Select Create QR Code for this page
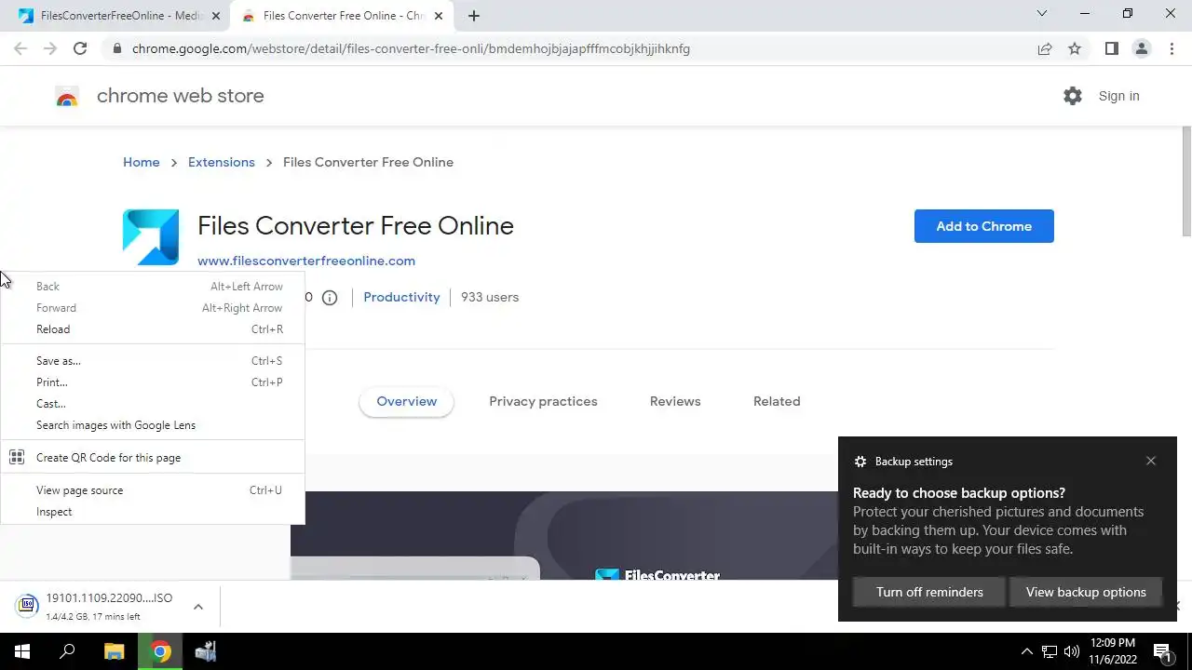 tap(153, 458)
